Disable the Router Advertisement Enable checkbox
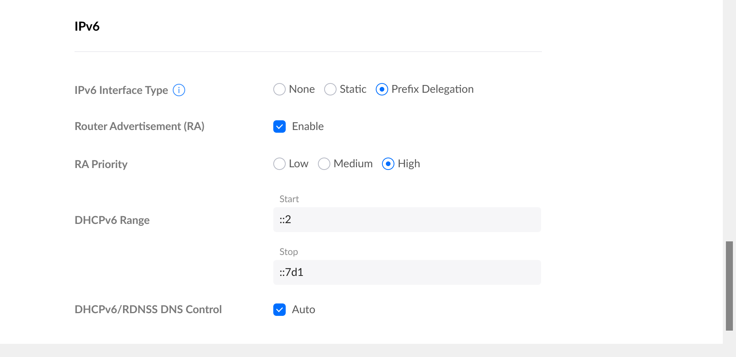This screenshot has width=736, height=357. click(x=279, y=127)
